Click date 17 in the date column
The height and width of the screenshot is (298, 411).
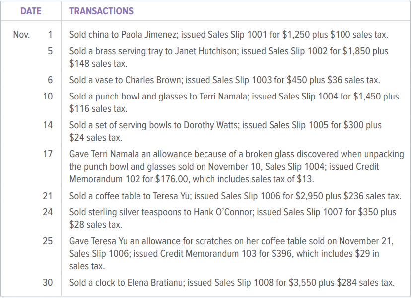(48, 154)
